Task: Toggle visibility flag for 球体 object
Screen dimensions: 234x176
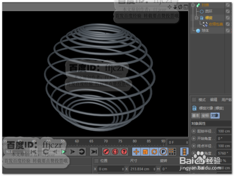Action: pyautogui.click(x=228, y=30)
